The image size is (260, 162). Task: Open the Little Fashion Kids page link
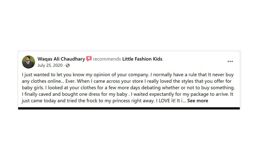point(142,59)
